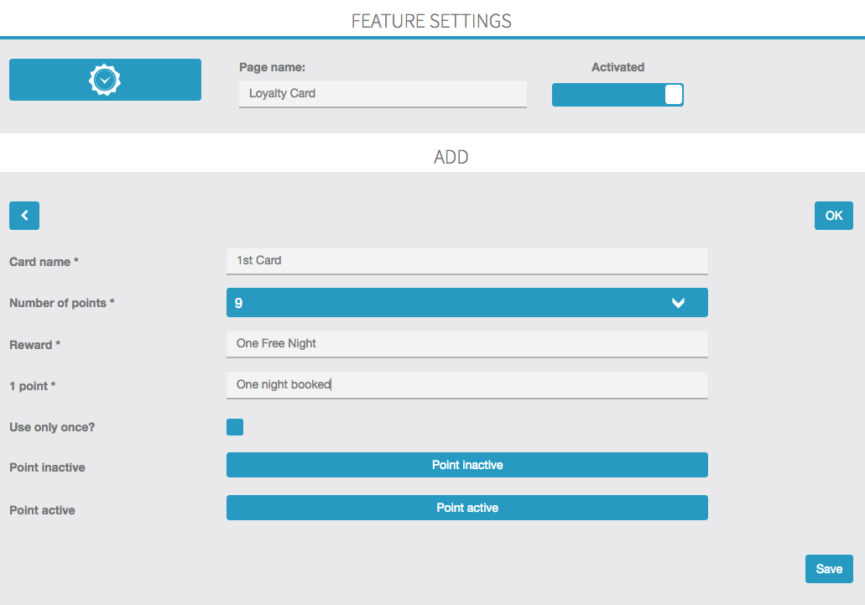Toggle the Activated switch off

coord(617,95)
